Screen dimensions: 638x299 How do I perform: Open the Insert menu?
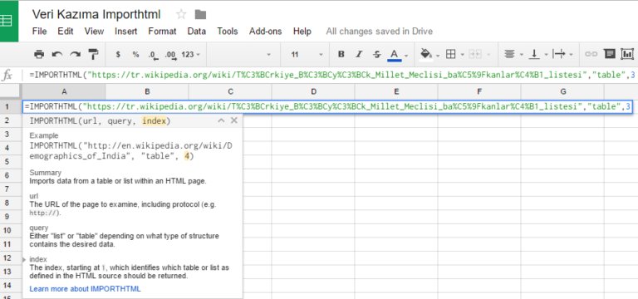point(125,32)
